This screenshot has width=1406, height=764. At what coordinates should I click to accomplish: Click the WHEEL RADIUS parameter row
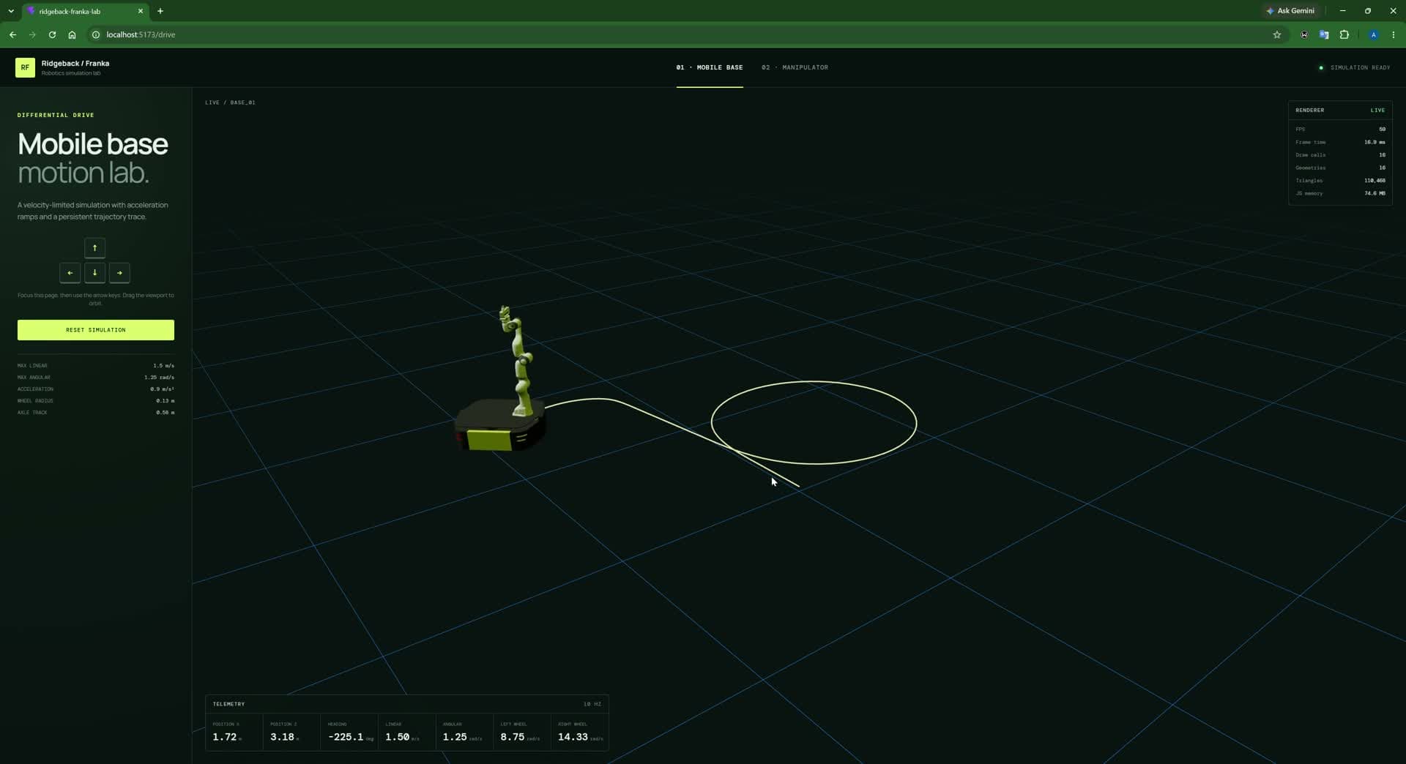[96, 401]
